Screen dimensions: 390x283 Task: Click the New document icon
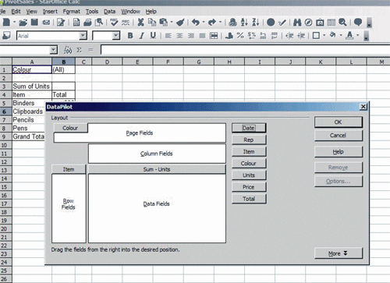[x=6, y=23]
